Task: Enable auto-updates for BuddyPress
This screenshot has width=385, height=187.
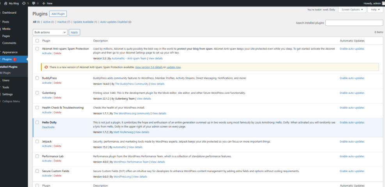Action: coord(352,78)
